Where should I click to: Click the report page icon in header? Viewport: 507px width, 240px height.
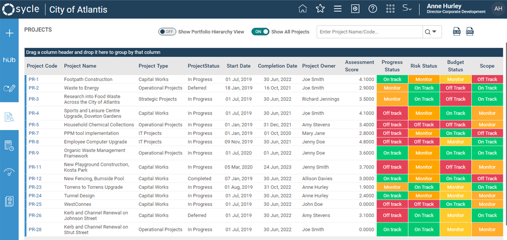[355, 9]
